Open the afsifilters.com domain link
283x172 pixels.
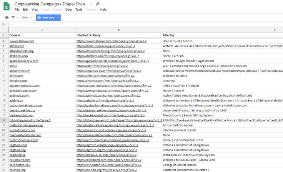[18, 56]
